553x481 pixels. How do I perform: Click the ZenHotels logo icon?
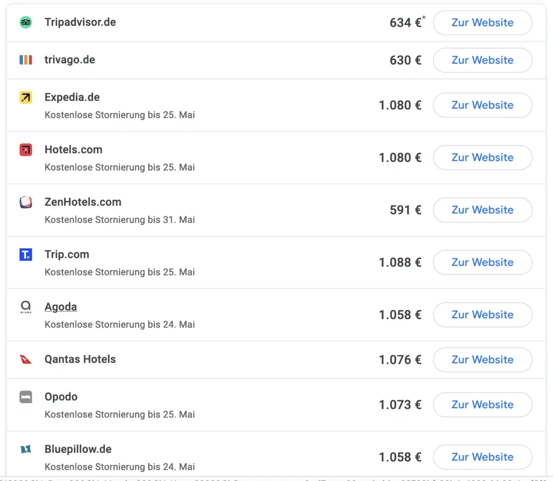pyautogui.click(x=26, y=202)
